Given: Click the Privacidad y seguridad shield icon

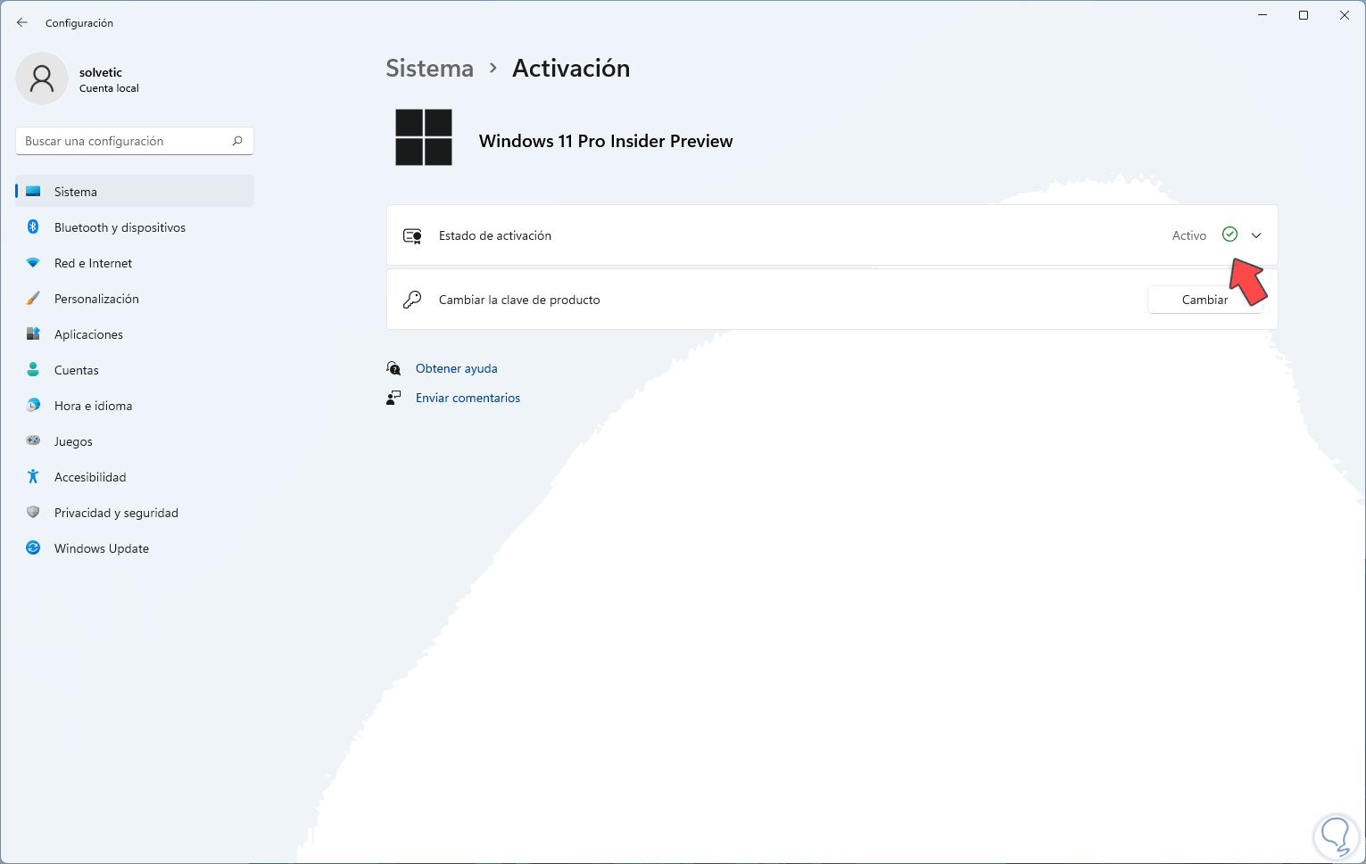Looking at the screenshot, I should tap(33, 513).
